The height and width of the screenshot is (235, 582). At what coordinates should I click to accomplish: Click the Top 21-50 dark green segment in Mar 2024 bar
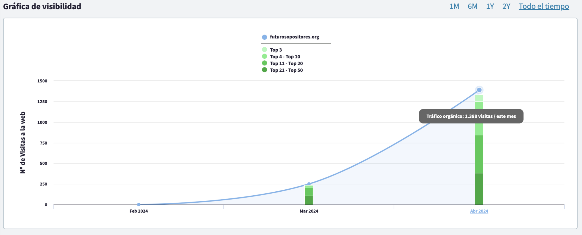309,200
